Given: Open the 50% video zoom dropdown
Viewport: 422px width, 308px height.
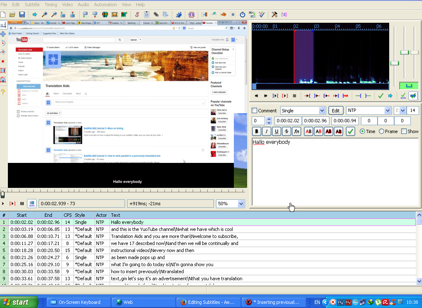Looking at the screenshot, I should point(241,204).
